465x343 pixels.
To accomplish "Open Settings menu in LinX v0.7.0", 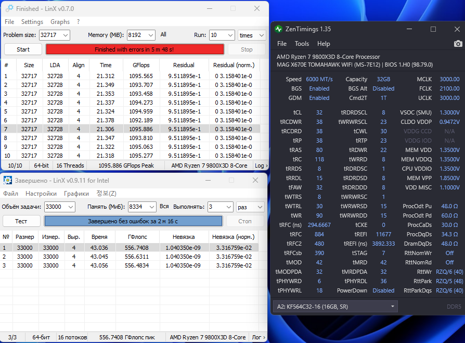I will [x=32, y=22].
